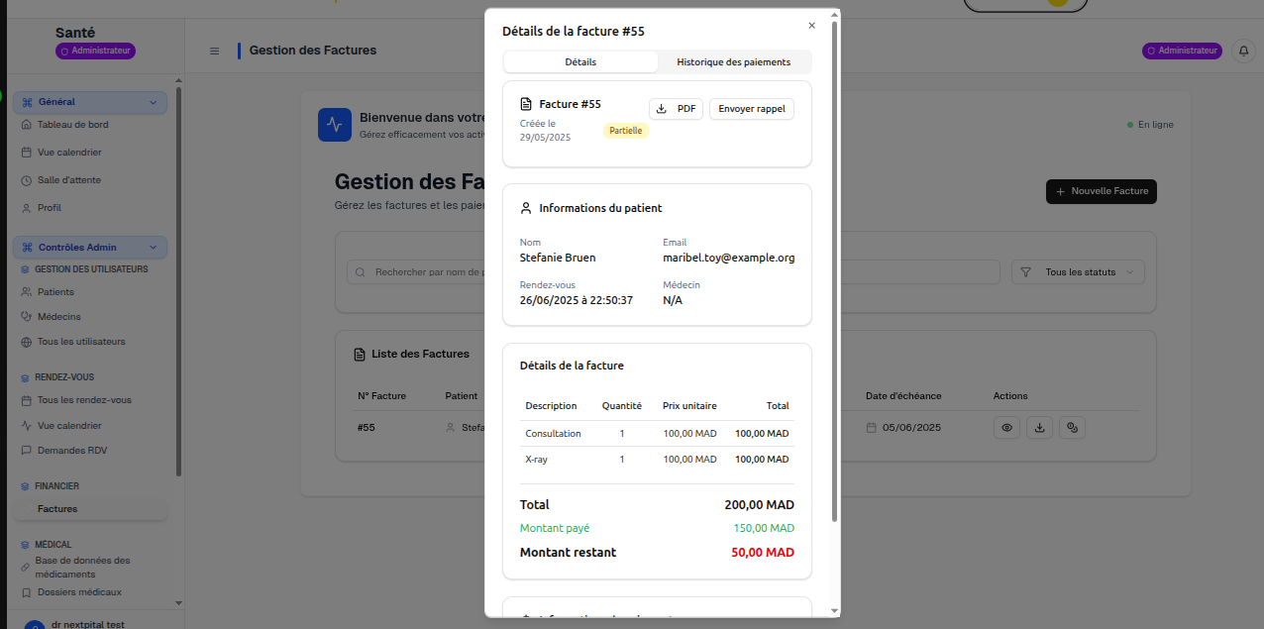Image resolution: width=1264 pixels, height=629 pixels.
Task: Download facture #55 via the Actions download icon
Action: tap(1039, 427)
